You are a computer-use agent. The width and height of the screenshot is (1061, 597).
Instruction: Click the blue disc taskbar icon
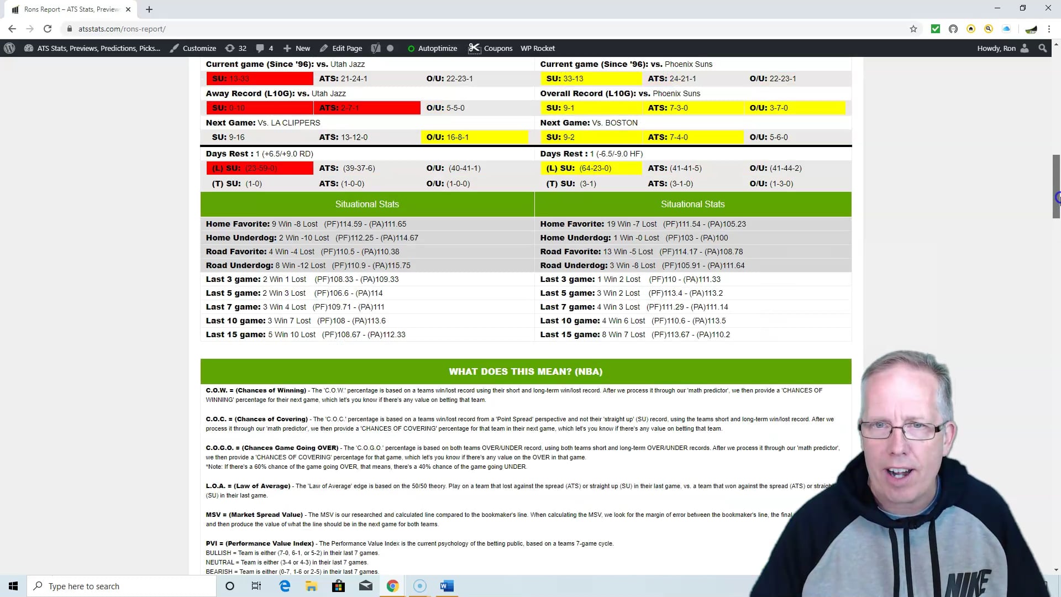pos(419,586)
